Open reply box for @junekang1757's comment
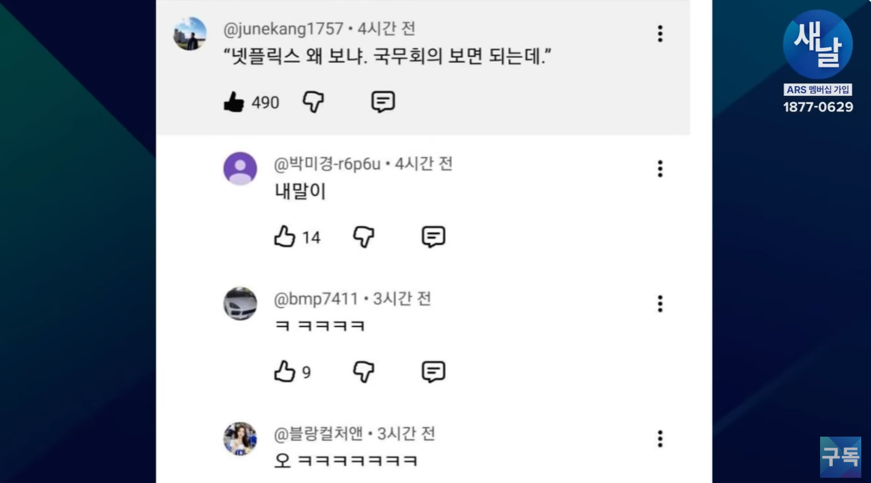871x483 pixels. coord(382,102)
